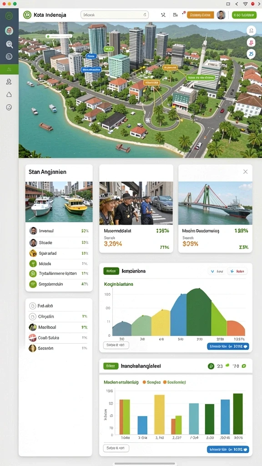This screenshot has width=262, height=466.
Task: Click the yellow Spiuradad row icon
Action: pos(33,253)
